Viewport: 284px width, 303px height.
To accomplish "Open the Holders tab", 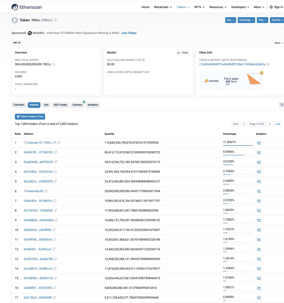I will [34, 105].
